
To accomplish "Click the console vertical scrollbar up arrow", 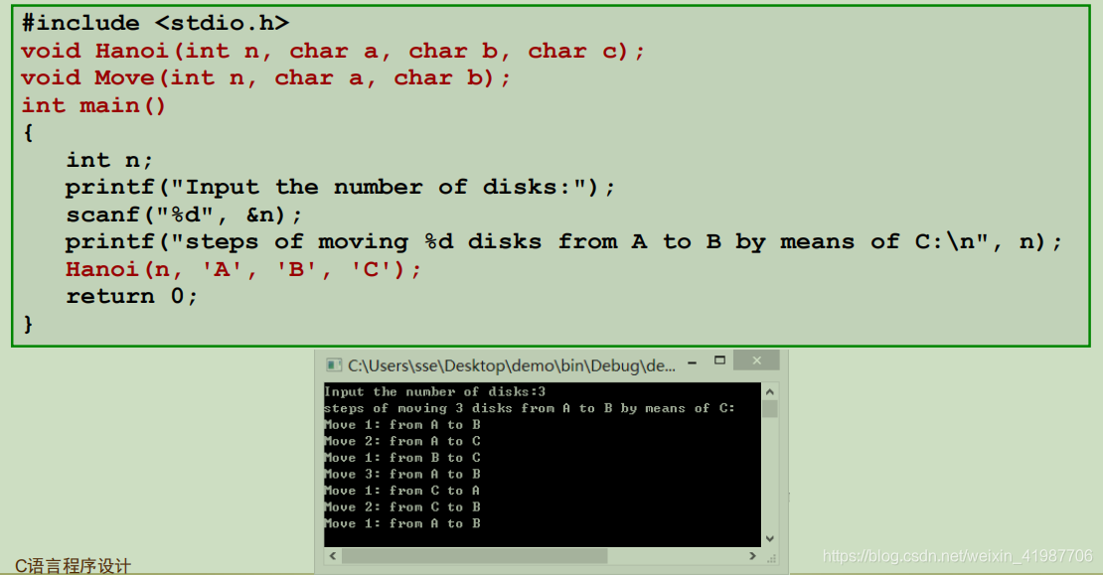I will [x=769, y=391].
